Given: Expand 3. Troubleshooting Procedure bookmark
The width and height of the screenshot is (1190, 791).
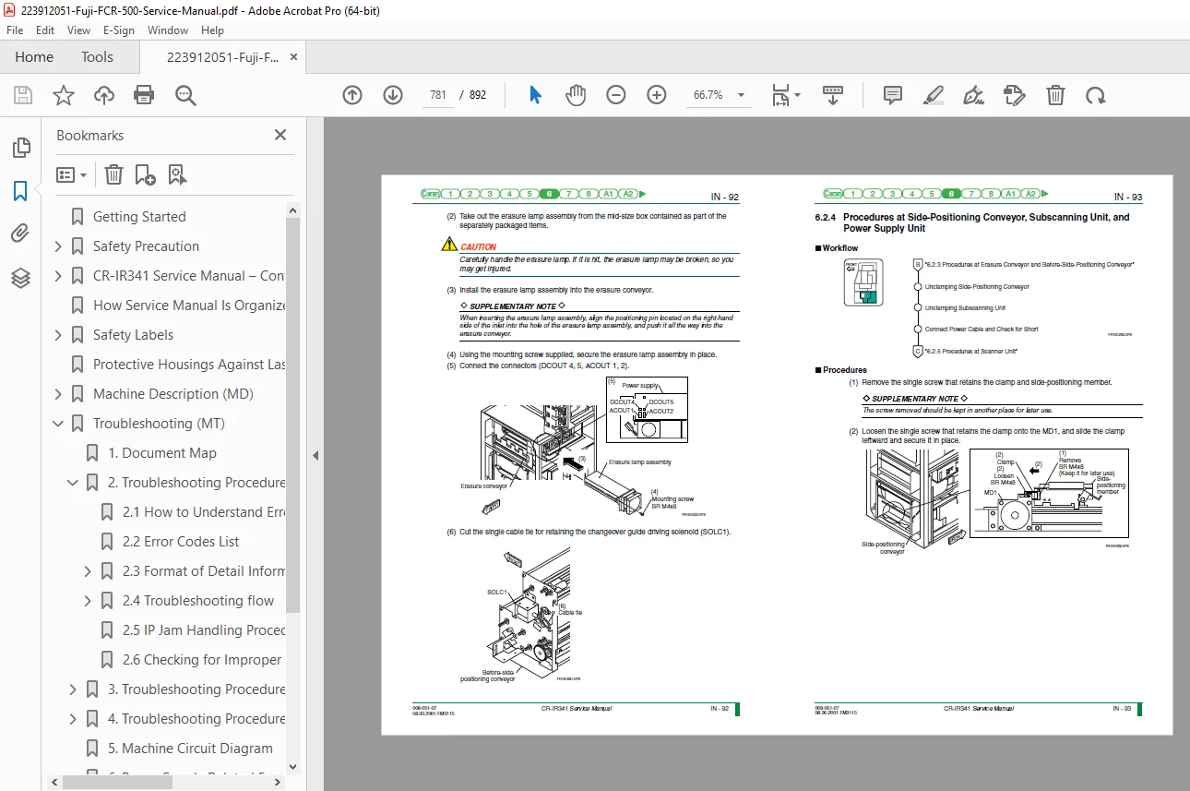Looking at the screenshot, I should coord(73,689).
